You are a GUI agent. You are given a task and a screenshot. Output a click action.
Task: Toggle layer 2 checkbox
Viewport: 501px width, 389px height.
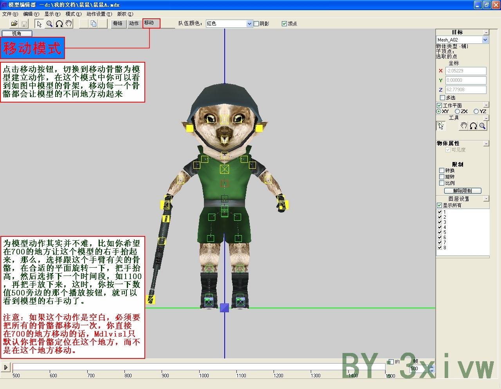(x=440, y=217)
